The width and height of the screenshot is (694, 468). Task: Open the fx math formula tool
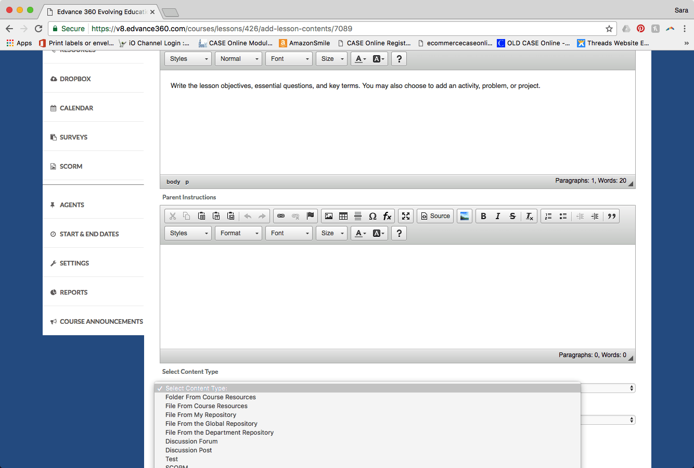[387, 216]
